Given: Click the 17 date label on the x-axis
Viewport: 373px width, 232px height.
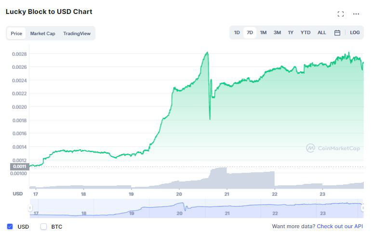Looking at the screenshot, I should click(x=36, y=194).
